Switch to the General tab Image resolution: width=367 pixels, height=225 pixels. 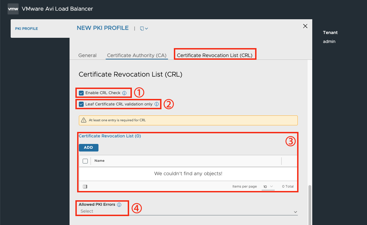[x=87, y=55]
